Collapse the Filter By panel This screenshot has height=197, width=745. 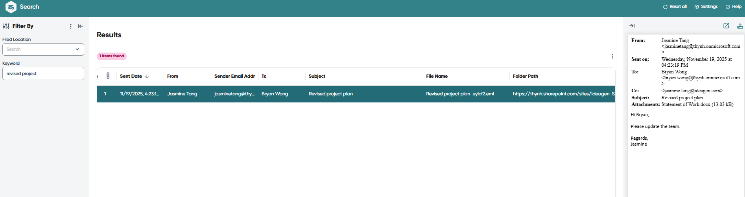pyautogui.click(x=80, y=26)
